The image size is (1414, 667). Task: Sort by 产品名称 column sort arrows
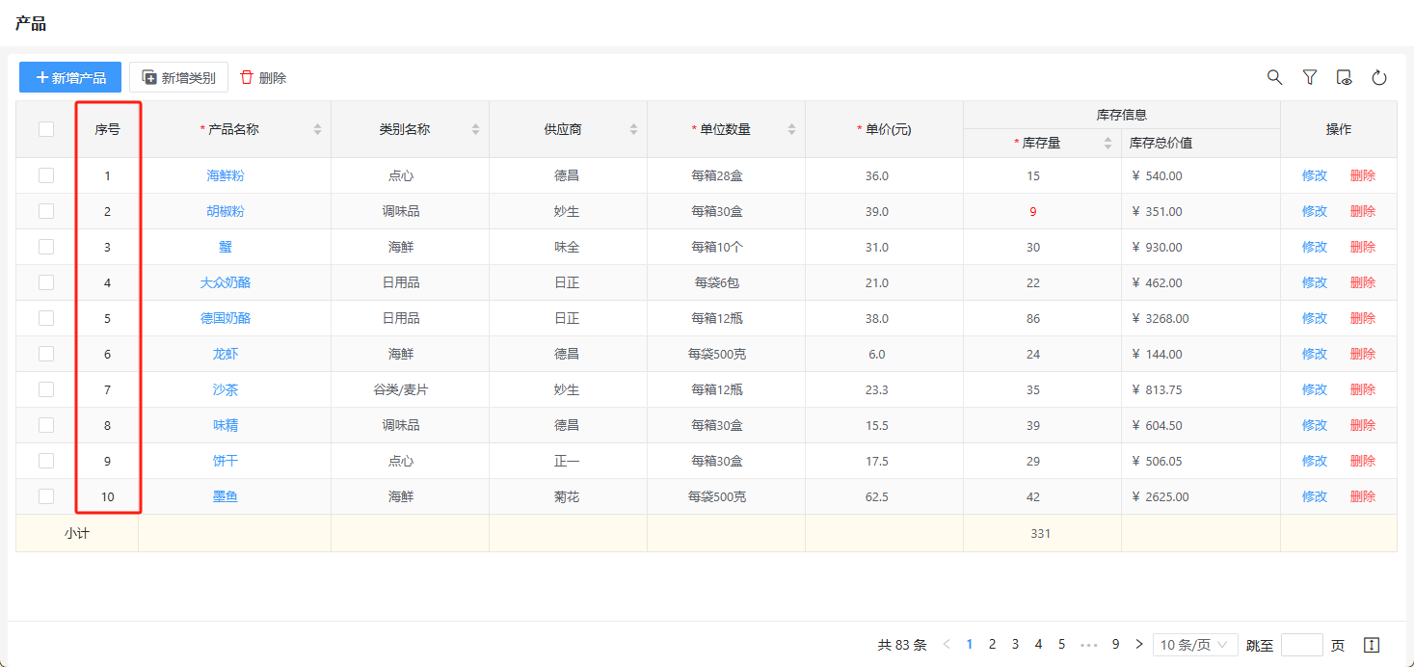point(317,129)
